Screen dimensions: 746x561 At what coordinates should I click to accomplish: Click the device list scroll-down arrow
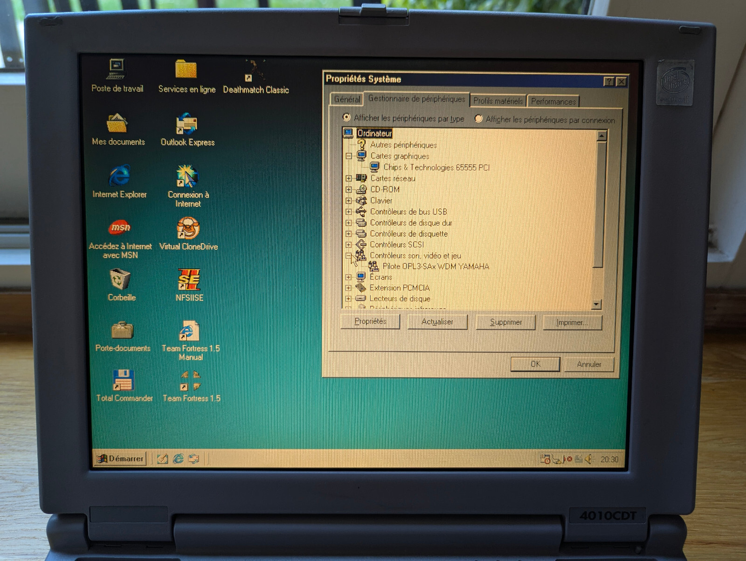click(596, 305)
